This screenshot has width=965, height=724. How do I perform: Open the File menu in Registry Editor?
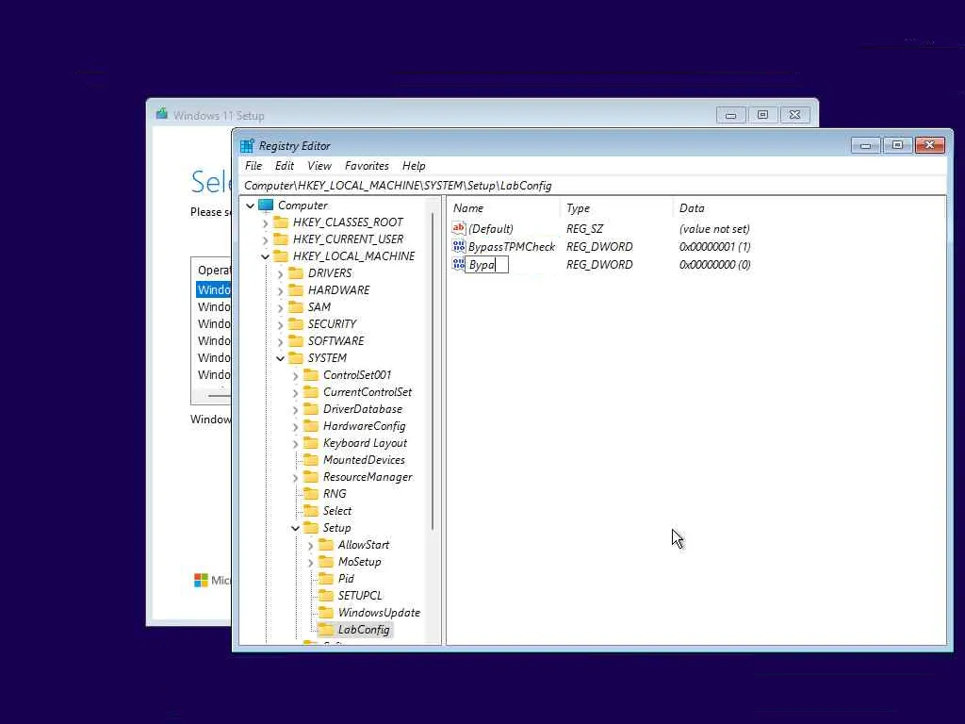click(253, 166)
